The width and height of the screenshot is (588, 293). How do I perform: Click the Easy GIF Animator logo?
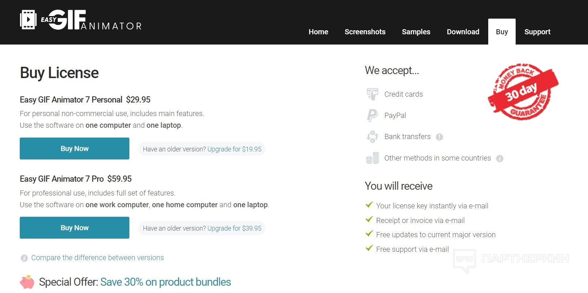(x=81, y=20)
